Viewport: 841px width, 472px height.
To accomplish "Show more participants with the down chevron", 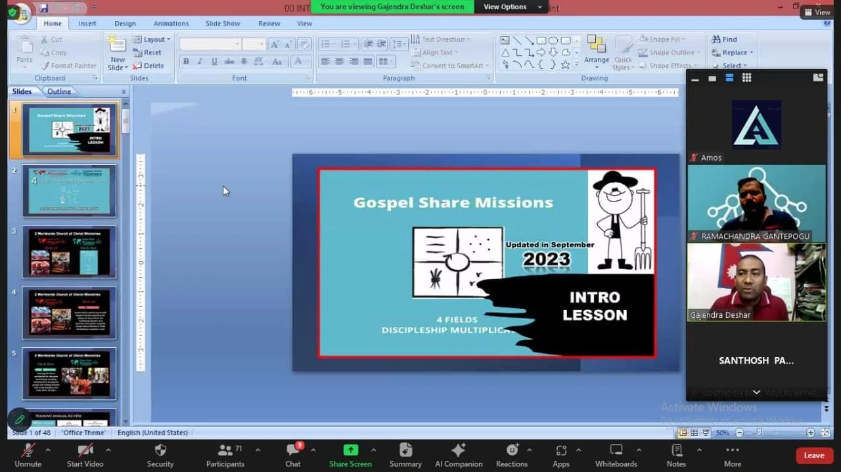I will (756, 392).
